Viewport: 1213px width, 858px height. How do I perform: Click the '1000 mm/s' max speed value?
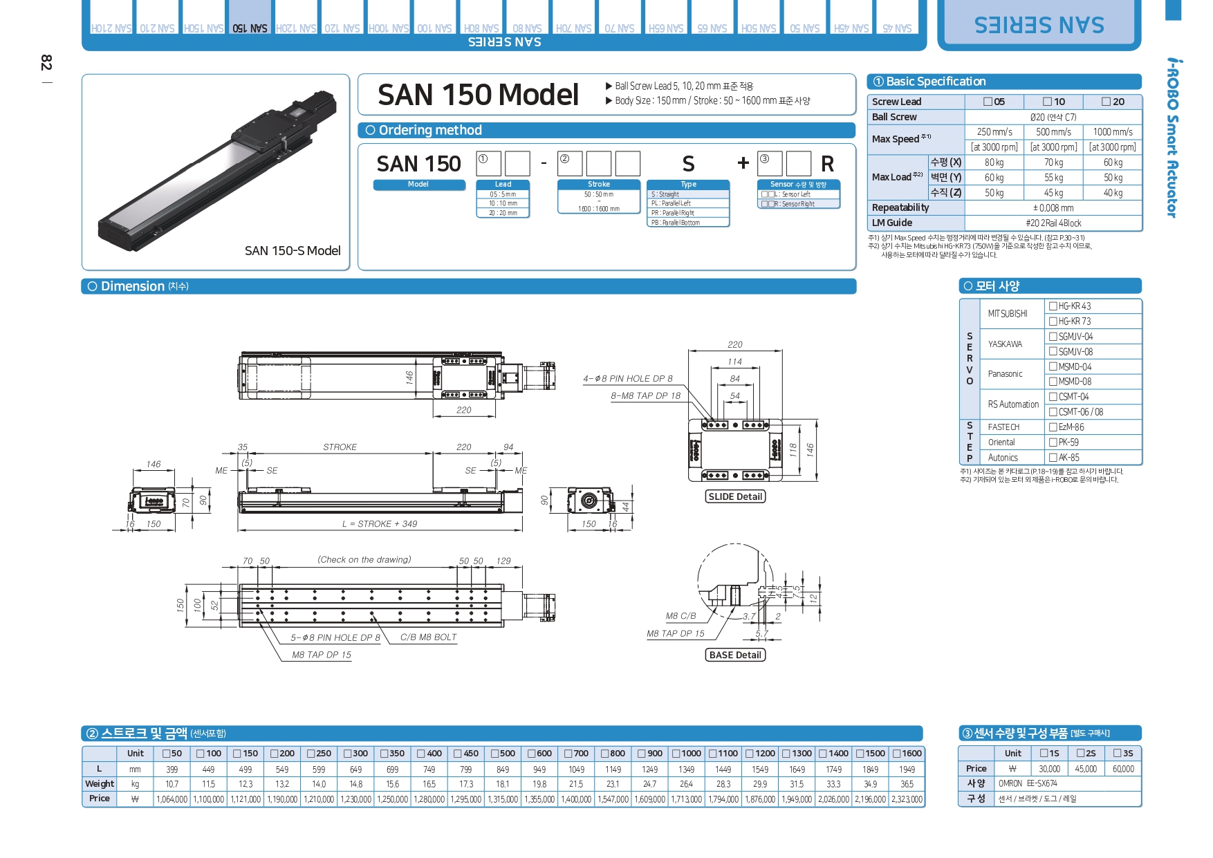point(1113,131)
